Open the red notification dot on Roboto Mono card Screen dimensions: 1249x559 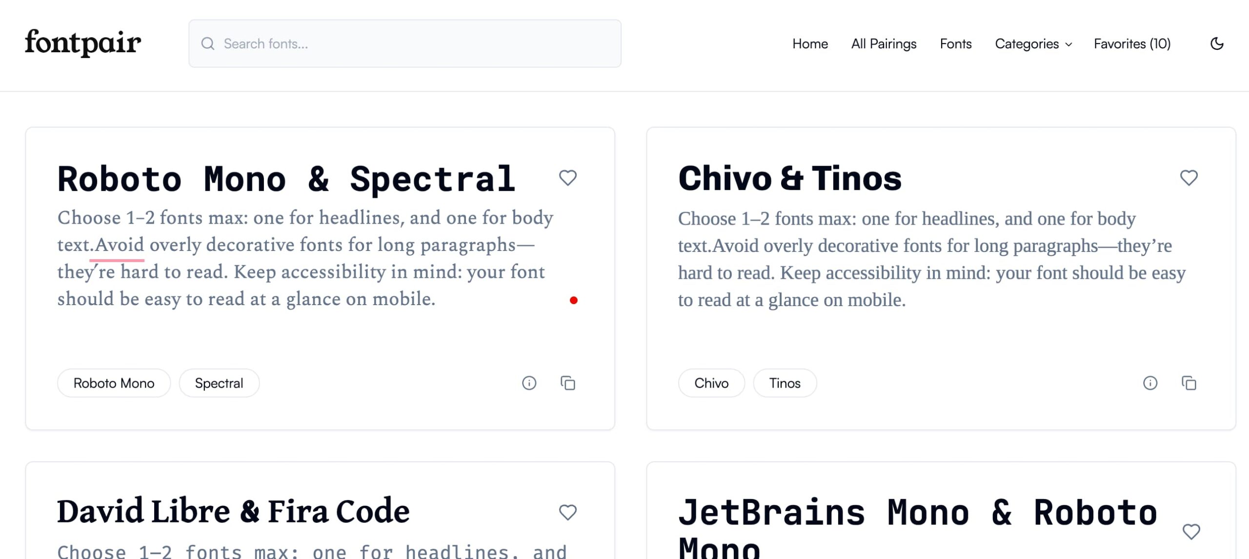tap(574, 300)
